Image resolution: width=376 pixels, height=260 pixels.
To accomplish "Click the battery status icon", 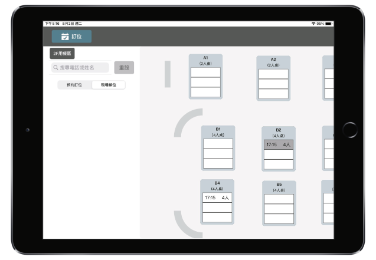I will pos(329,24).
